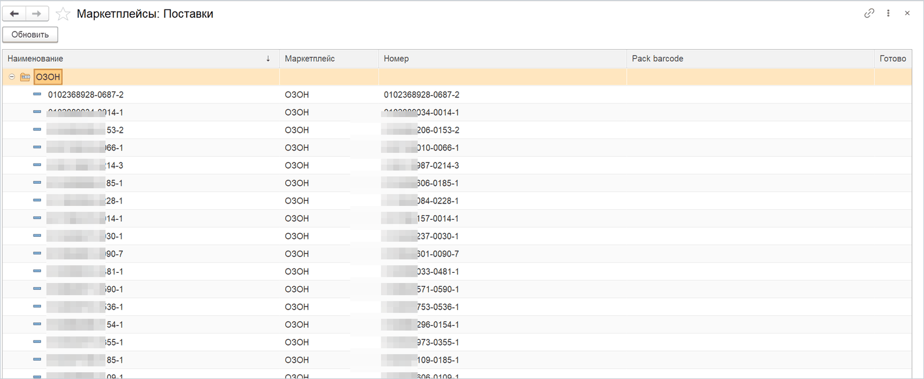
Task: Select the ОЗОН group name
Action: pyautogui.click(x=48, y=77)
